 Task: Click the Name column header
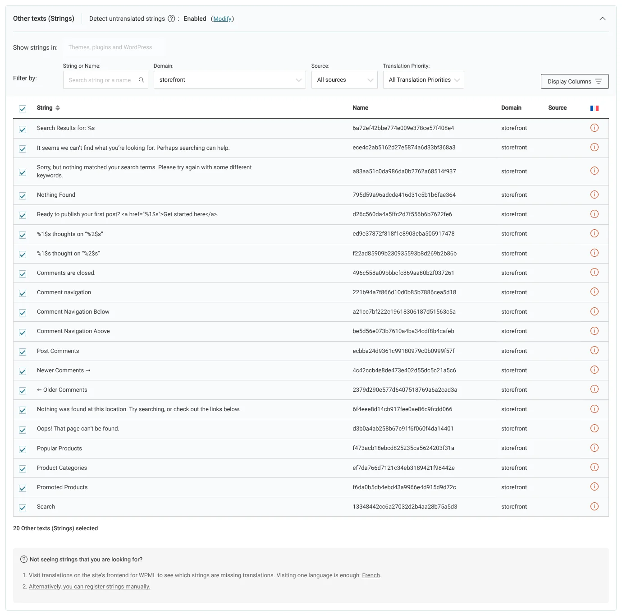click(361, 108)
